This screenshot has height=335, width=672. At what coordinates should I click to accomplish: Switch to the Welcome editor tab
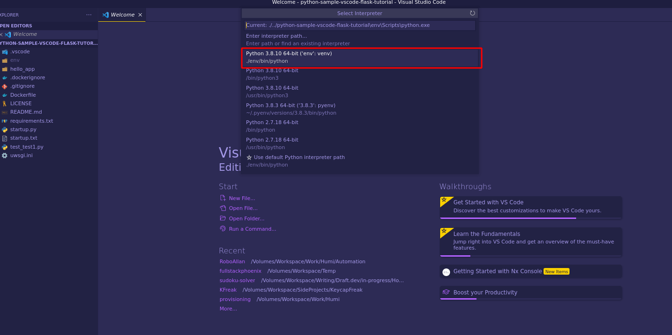(122, 15)
